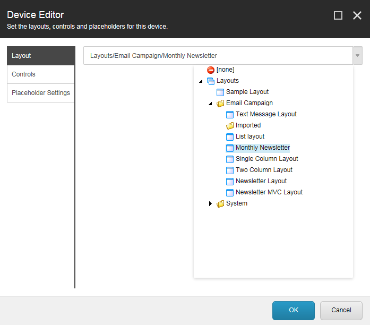Click the System folder icon
Viewport: 370px width, 325px height.
coord(220,204)
